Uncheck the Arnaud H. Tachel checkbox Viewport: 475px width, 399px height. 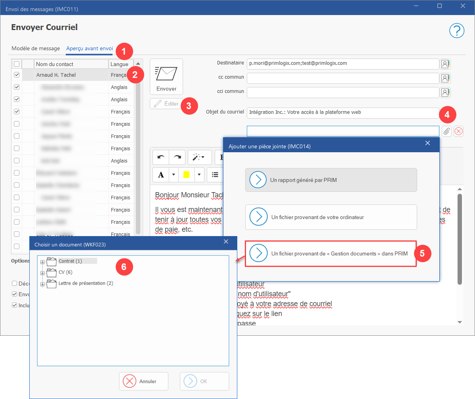(17, 75)
